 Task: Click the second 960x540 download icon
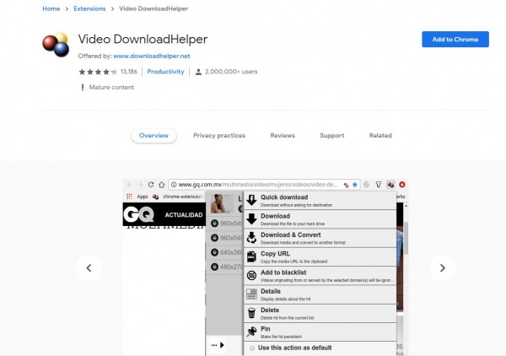click(214, 238)
